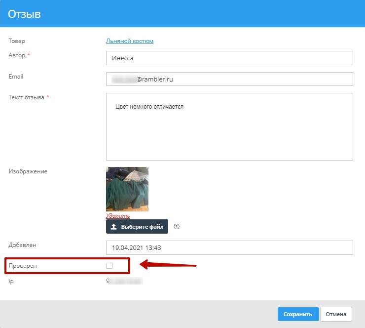The width and height of the screenshot is (365, 328).
Task: Click the Отмена button
Action: tap(336, 314)
